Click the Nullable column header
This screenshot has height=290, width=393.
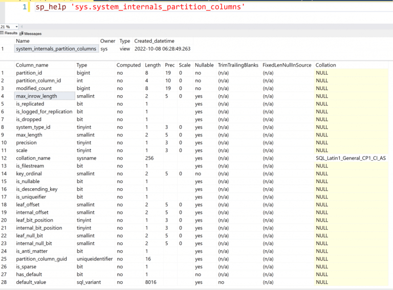204,65
